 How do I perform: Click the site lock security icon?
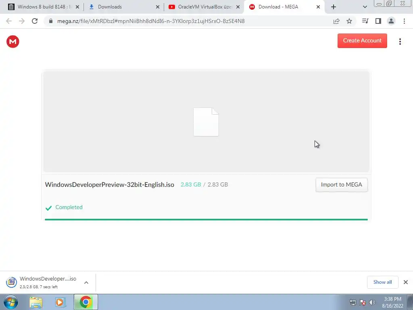pyautogui.click(x=51, y=21)
